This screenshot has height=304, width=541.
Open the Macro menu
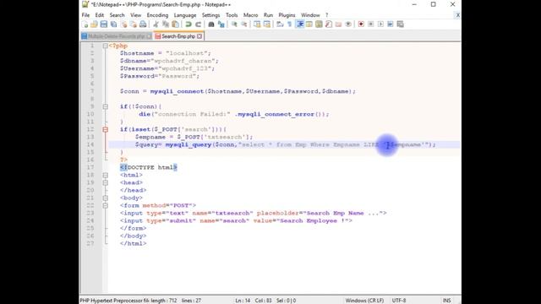[x=250, y=15]
